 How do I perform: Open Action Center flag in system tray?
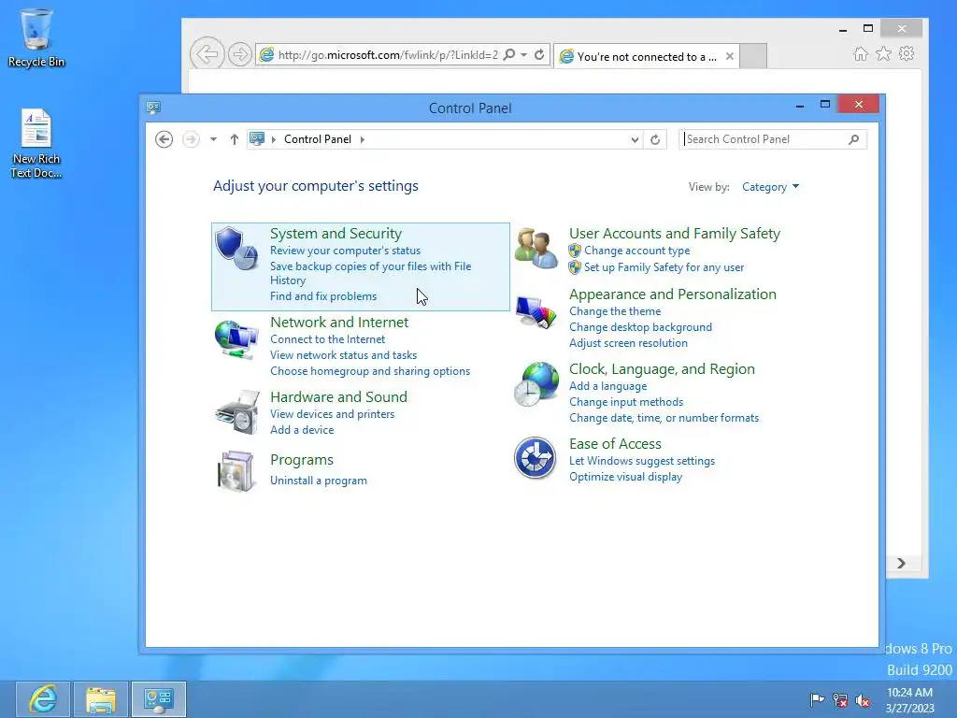(x=817, y=699)
